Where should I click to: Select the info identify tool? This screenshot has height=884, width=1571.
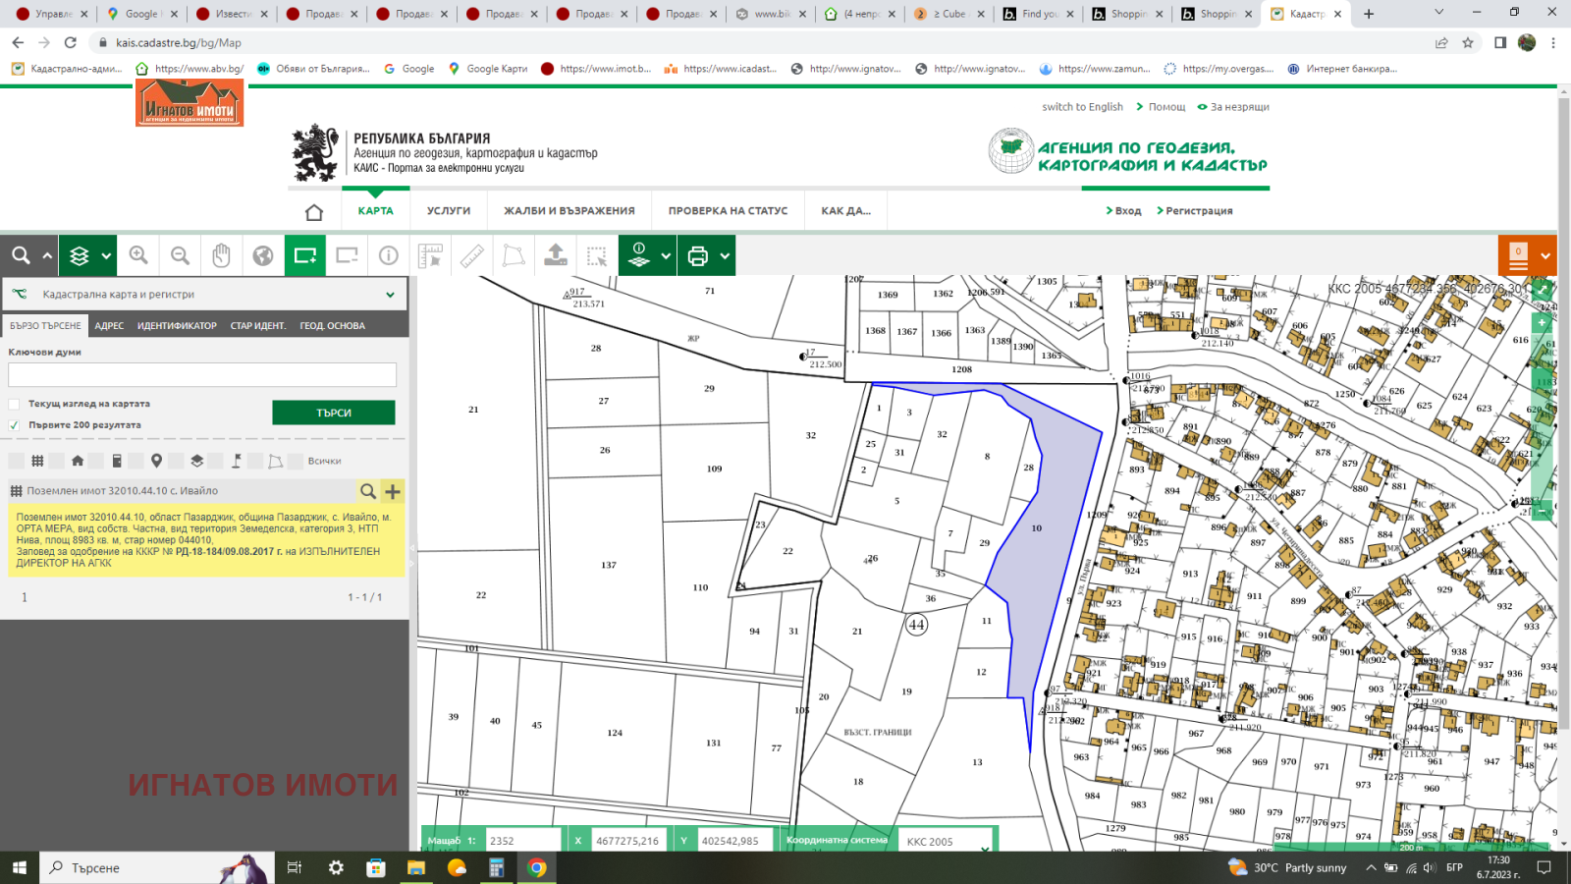pyautogui.click(x=389, y=255)
